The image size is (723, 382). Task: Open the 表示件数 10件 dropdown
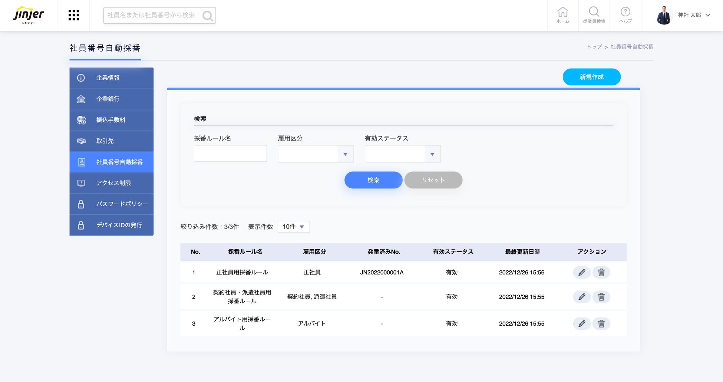tap(293, 227)
